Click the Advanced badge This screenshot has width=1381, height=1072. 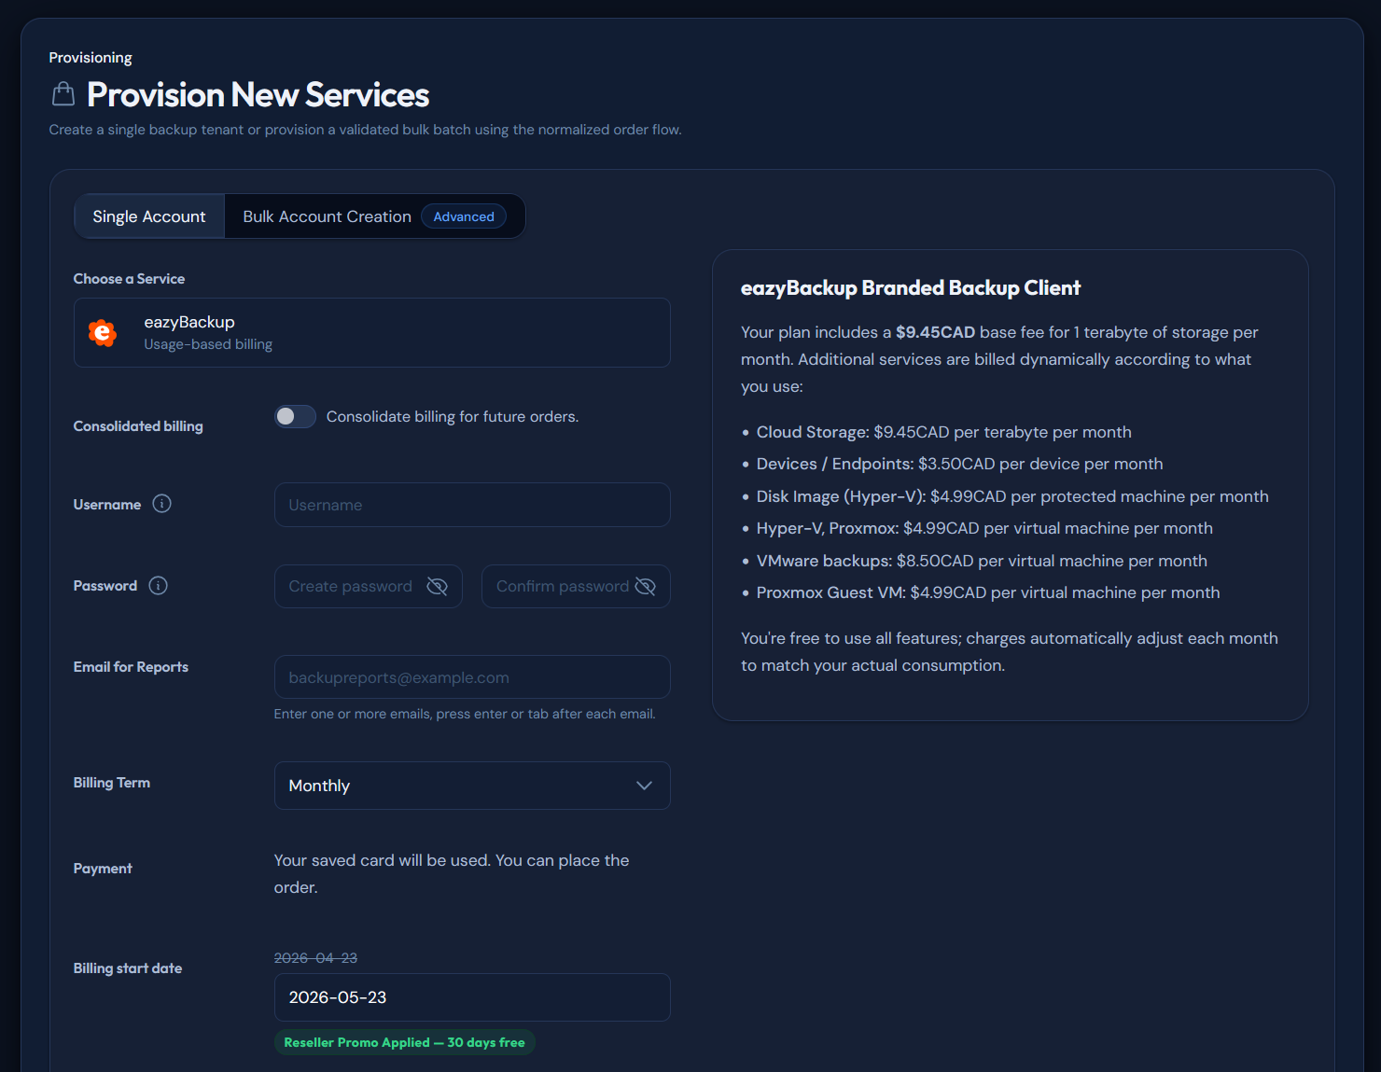point(464,216)
